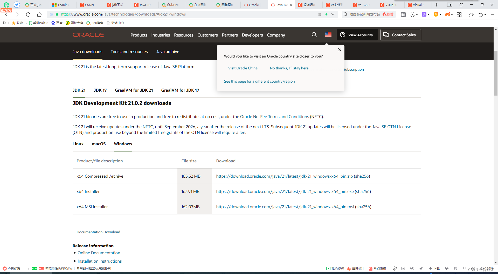498x274 pixels.
Task: Open the 手机收藏夹 bookmark
Action: [x=39, y=23]
